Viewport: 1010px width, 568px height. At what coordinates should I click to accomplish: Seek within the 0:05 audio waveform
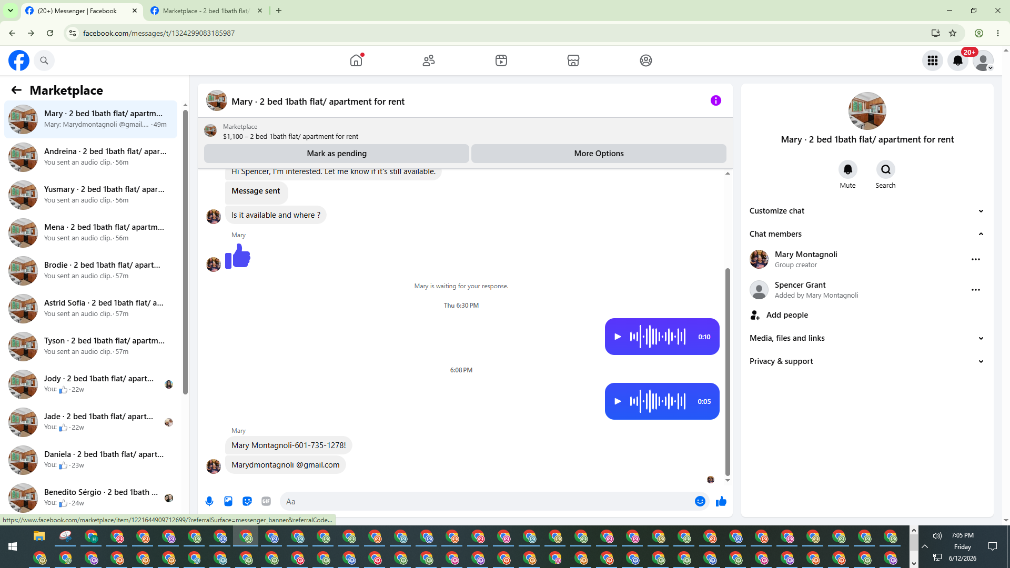658,401
